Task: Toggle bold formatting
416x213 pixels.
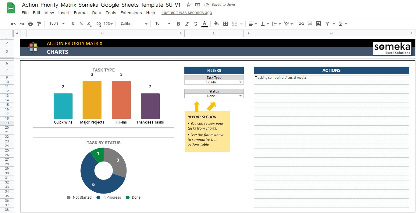Action: (178, 23)
